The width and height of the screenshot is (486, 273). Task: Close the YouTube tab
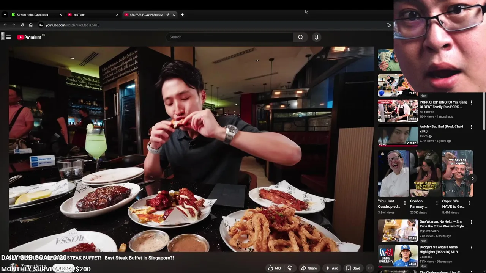(117, 15)
